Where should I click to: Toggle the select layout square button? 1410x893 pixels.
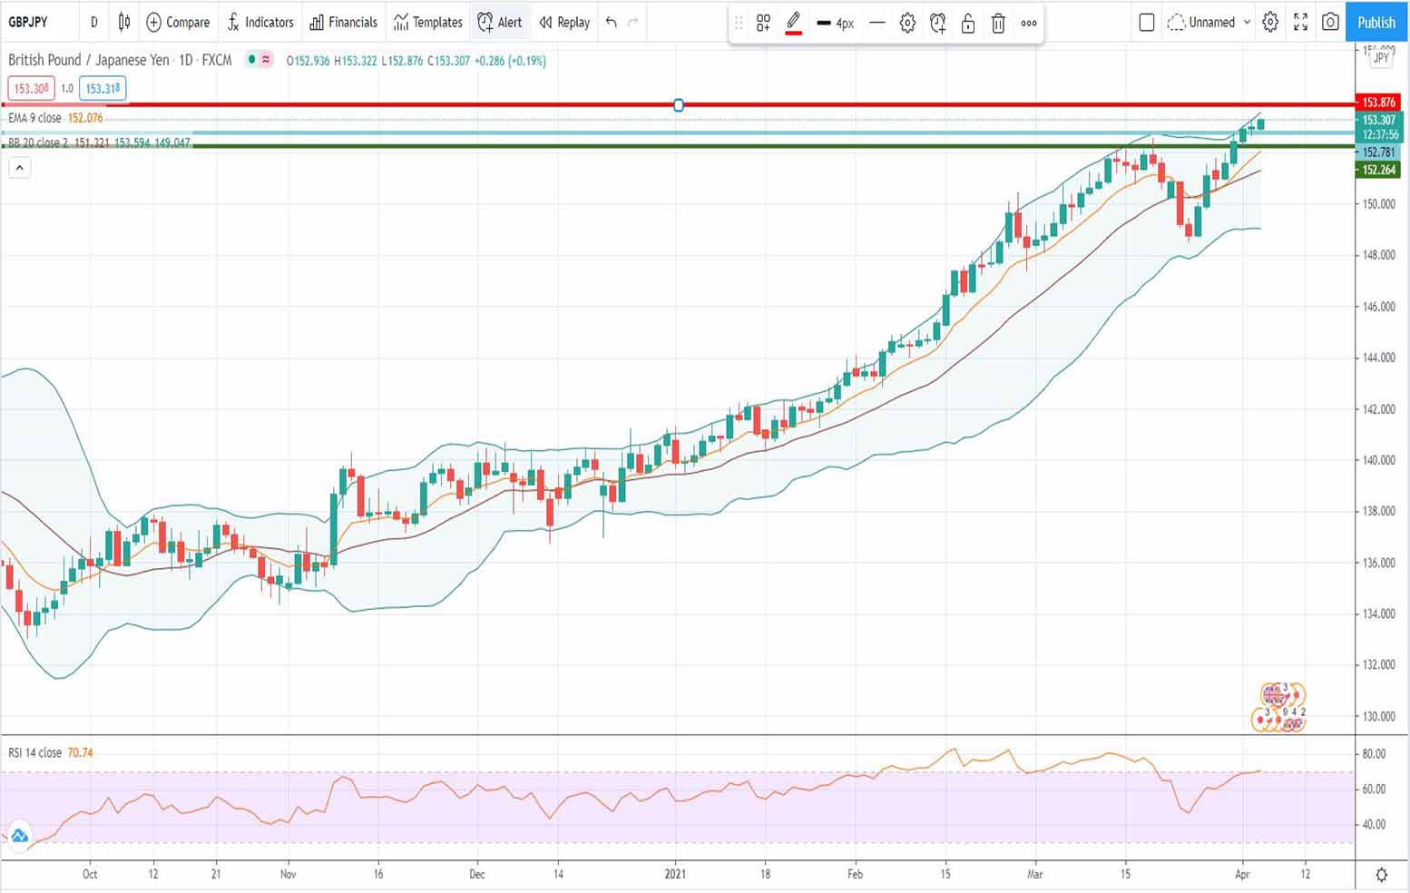pyautogui.click(x=1147, y=22)
